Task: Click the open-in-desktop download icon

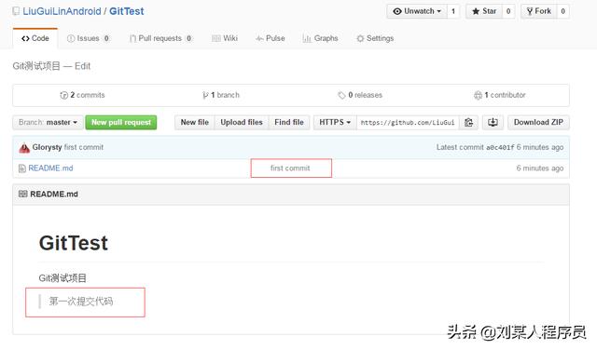Action: coord(493,122)
